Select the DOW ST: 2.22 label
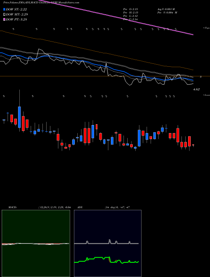Viewport: 210px width, 277px height. point(16,9)
